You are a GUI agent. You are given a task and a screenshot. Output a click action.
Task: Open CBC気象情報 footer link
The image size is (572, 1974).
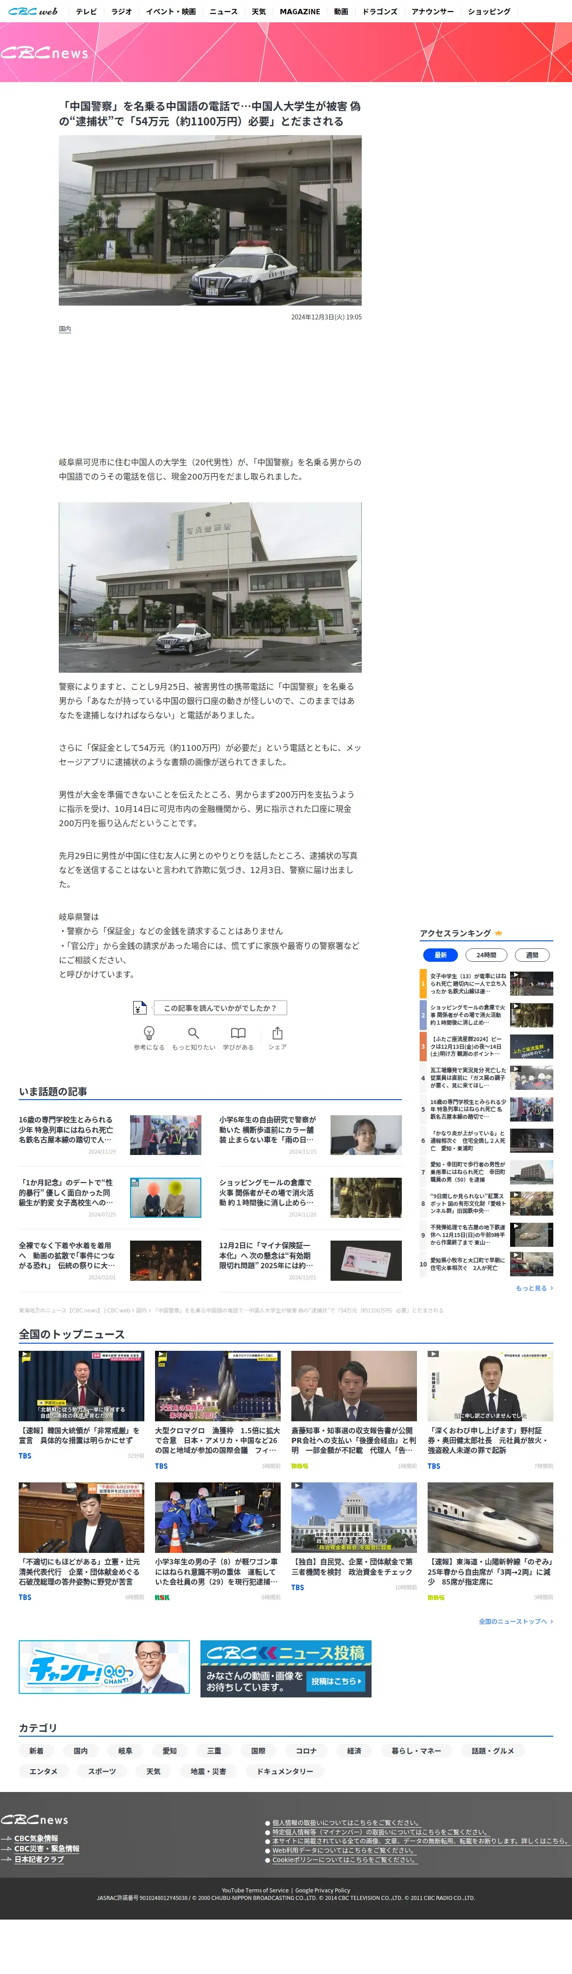coord(36,1838)
